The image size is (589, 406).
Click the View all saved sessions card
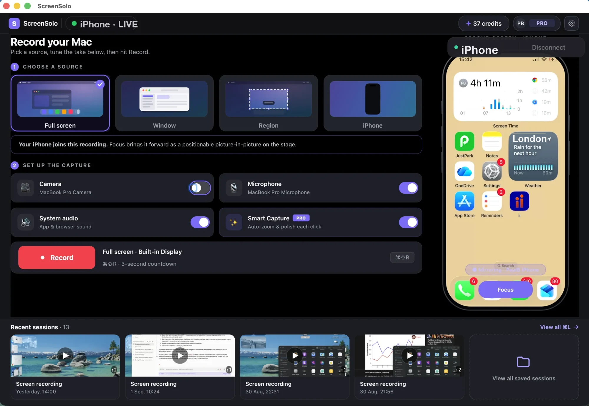pyautogui.click(x=524, y=367)
